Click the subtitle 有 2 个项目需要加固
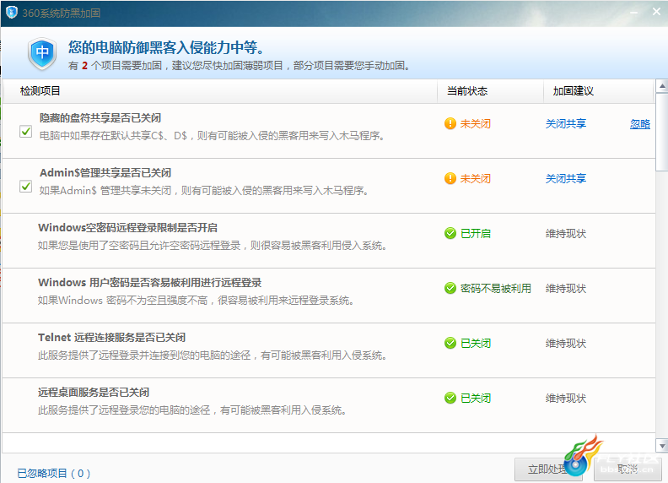668x483 pixels. (240, 65)
